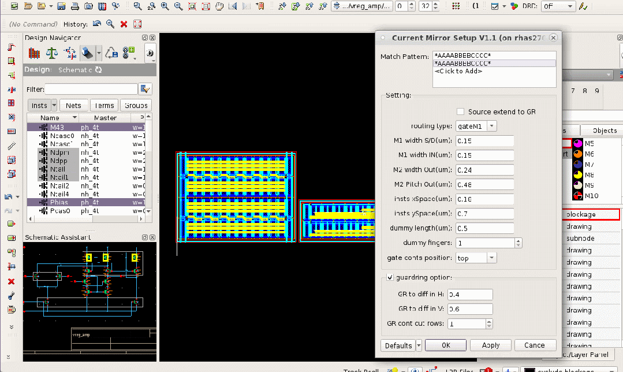The image size is (623, 372).
Task: Switch to the Nets tab
Action: [x=73, y=105]
